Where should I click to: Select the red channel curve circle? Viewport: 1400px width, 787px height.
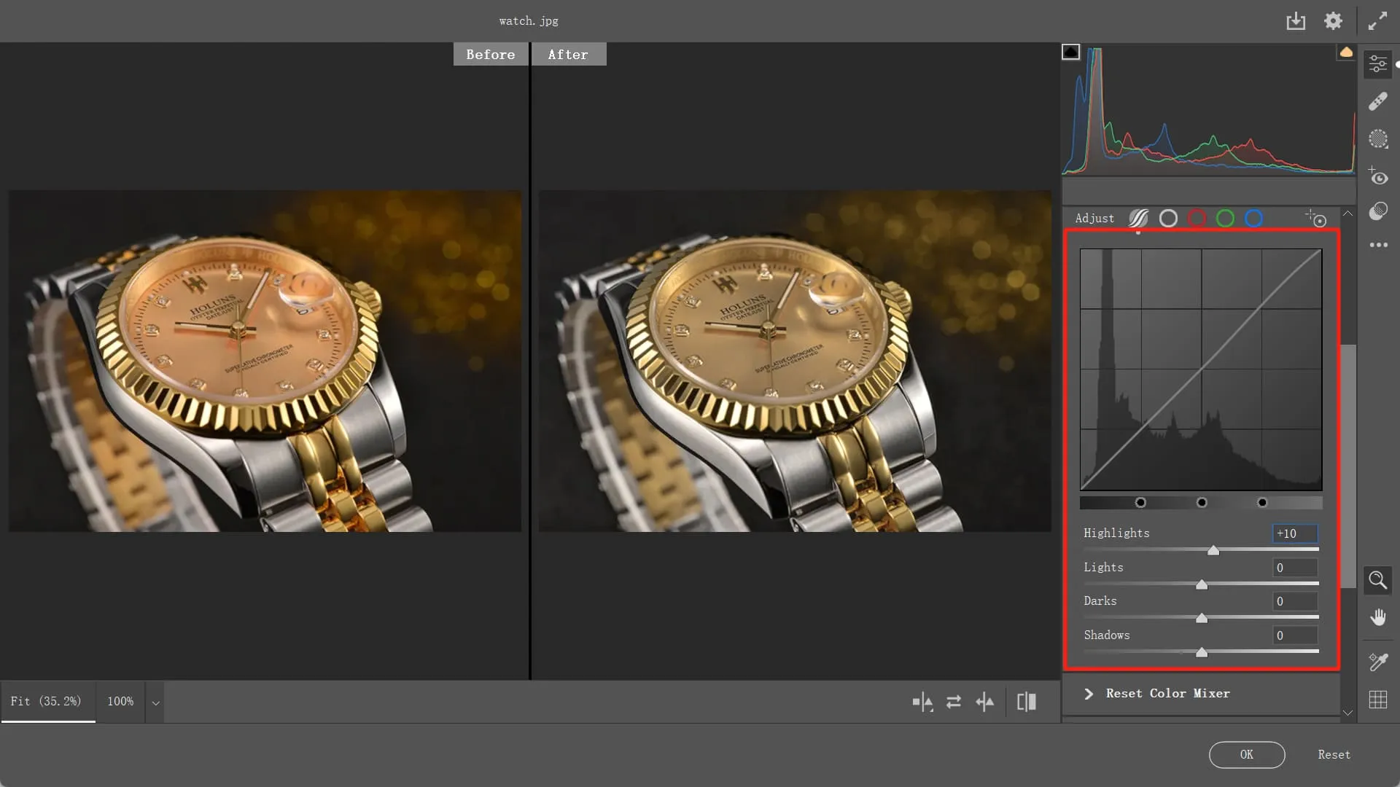pos(1197,219)
